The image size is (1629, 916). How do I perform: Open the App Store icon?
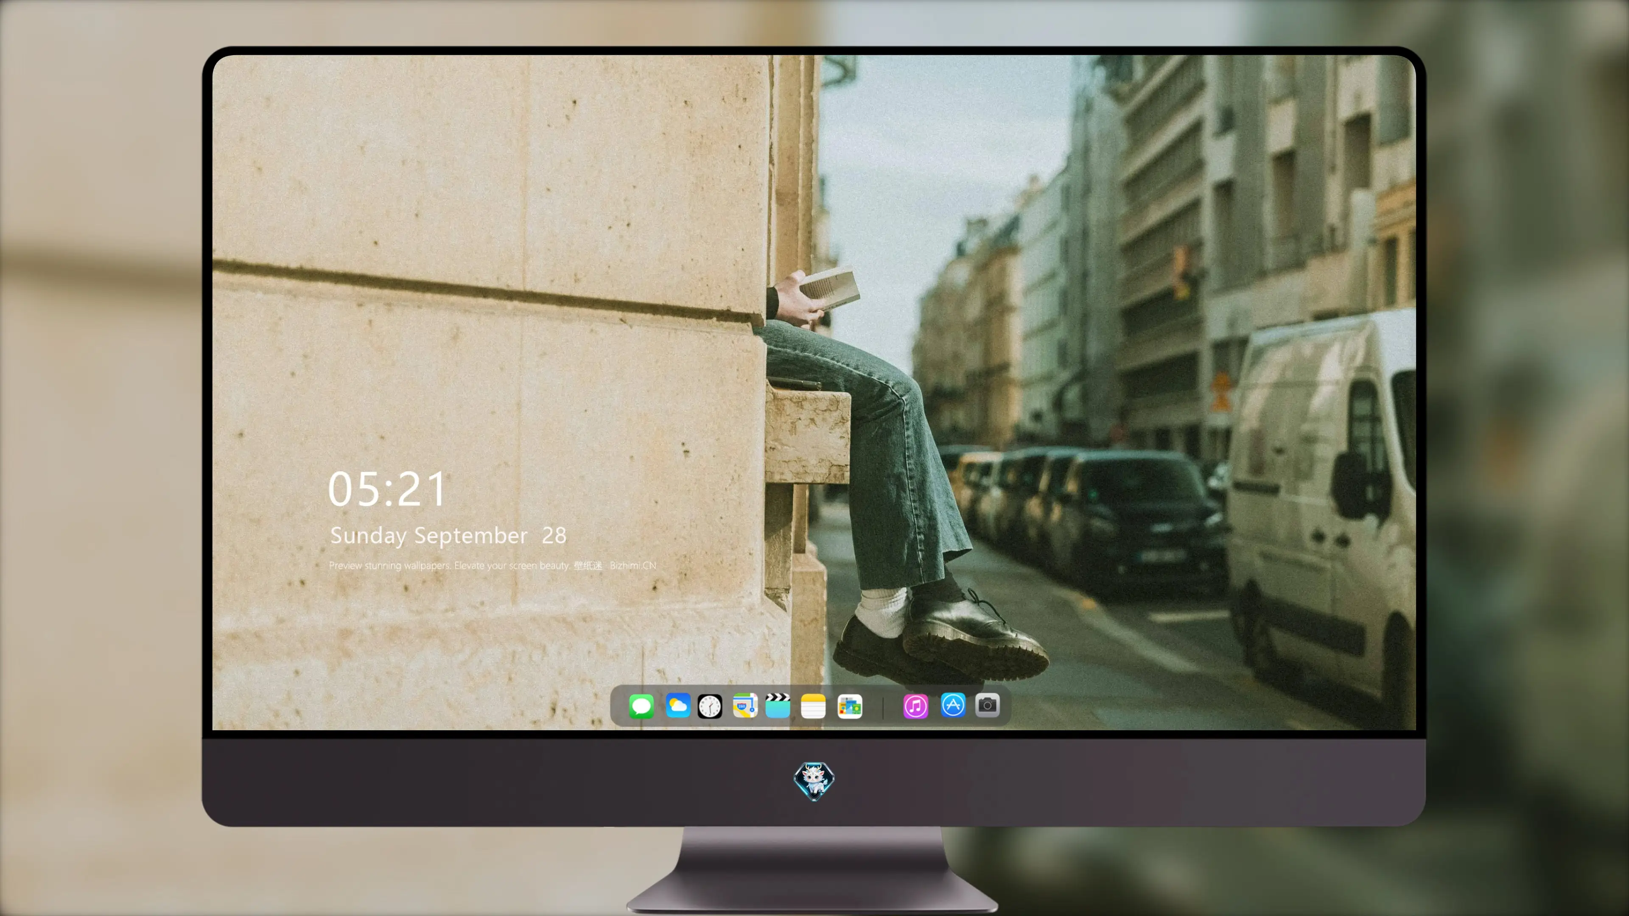[x=953, y=705]
